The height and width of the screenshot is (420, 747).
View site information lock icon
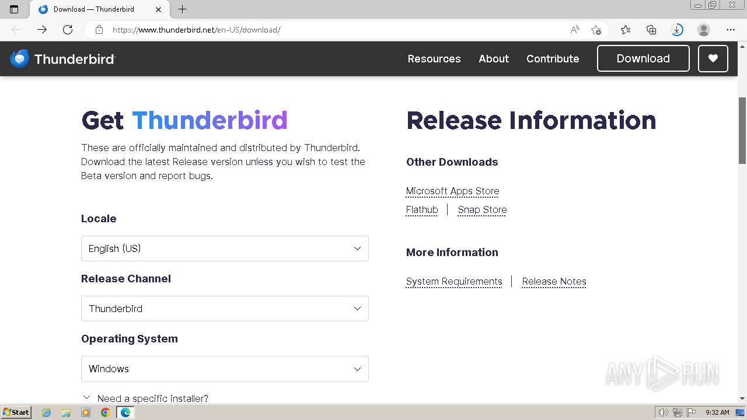(x=99, y=30)
